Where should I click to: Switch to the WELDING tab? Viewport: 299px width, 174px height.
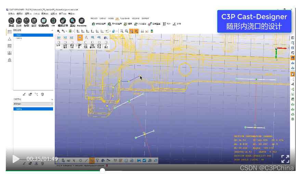135,18
